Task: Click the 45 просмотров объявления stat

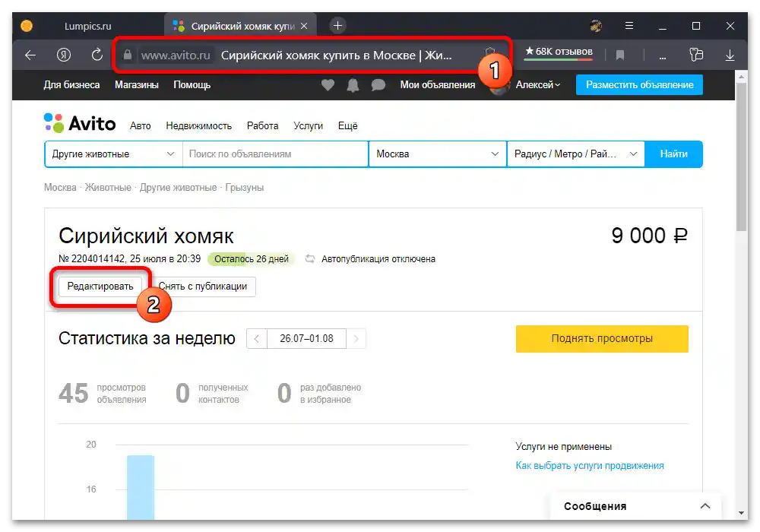Action: [x=103, y=394]
